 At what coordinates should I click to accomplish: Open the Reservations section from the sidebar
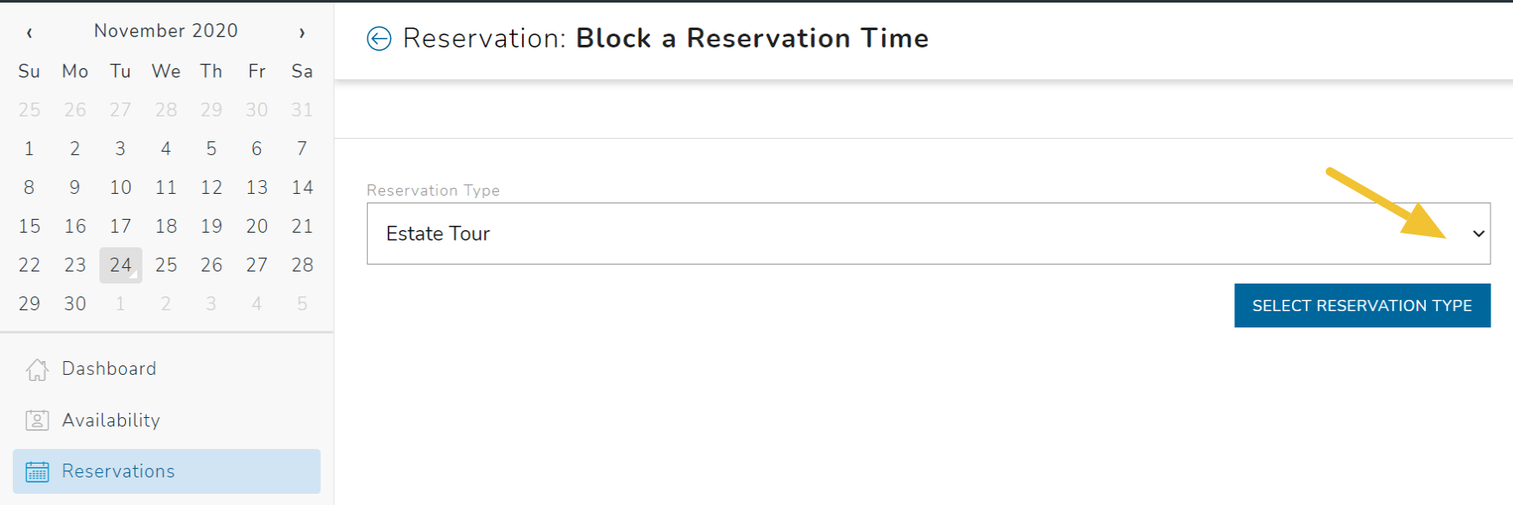coord(118,471)
